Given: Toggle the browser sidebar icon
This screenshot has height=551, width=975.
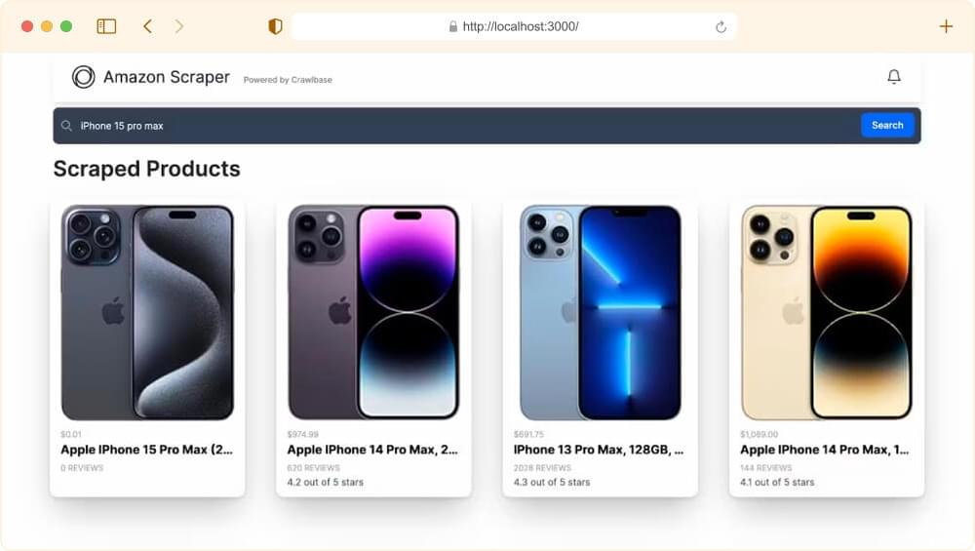Looking at the screenshot, I should point(106,26).
